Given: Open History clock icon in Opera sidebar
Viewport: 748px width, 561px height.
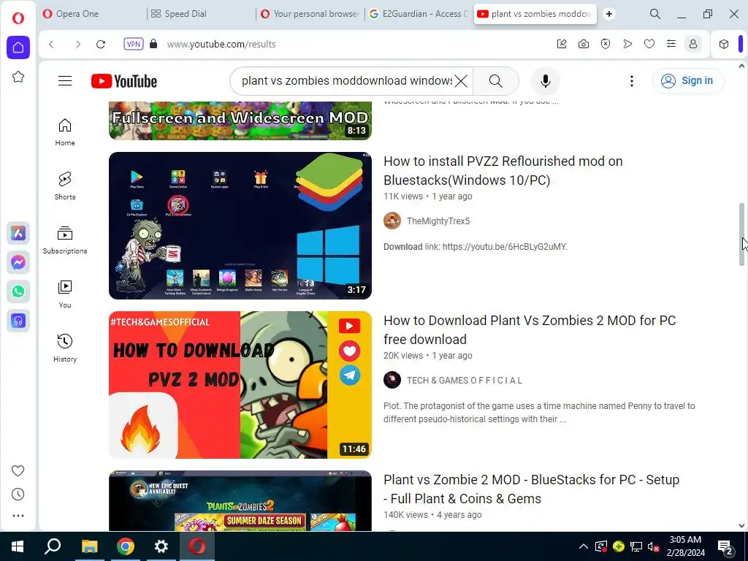Looking at the screenshot, I should point(18,495).
